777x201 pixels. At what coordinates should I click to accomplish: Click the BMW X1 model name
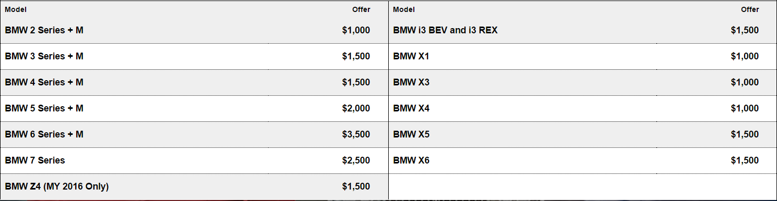point(411,56)
